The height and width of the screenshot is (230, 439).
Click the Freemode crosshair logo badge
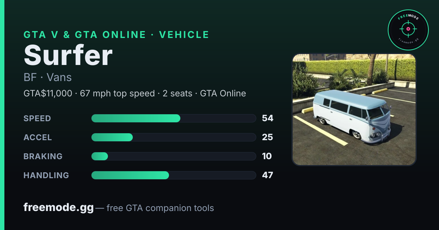[408, 30]
